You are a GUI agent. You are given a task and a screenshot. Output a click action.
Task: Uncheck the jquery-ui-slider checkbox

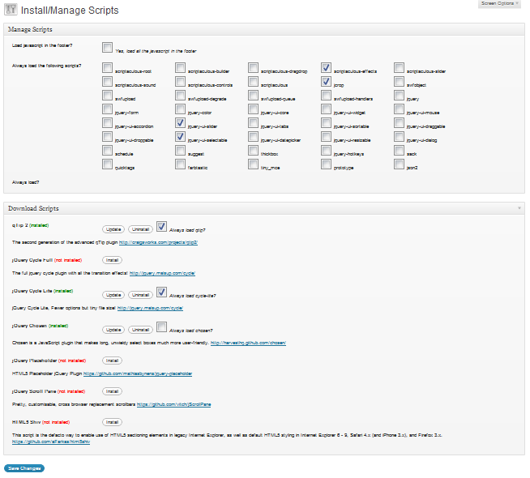[180, 122]
